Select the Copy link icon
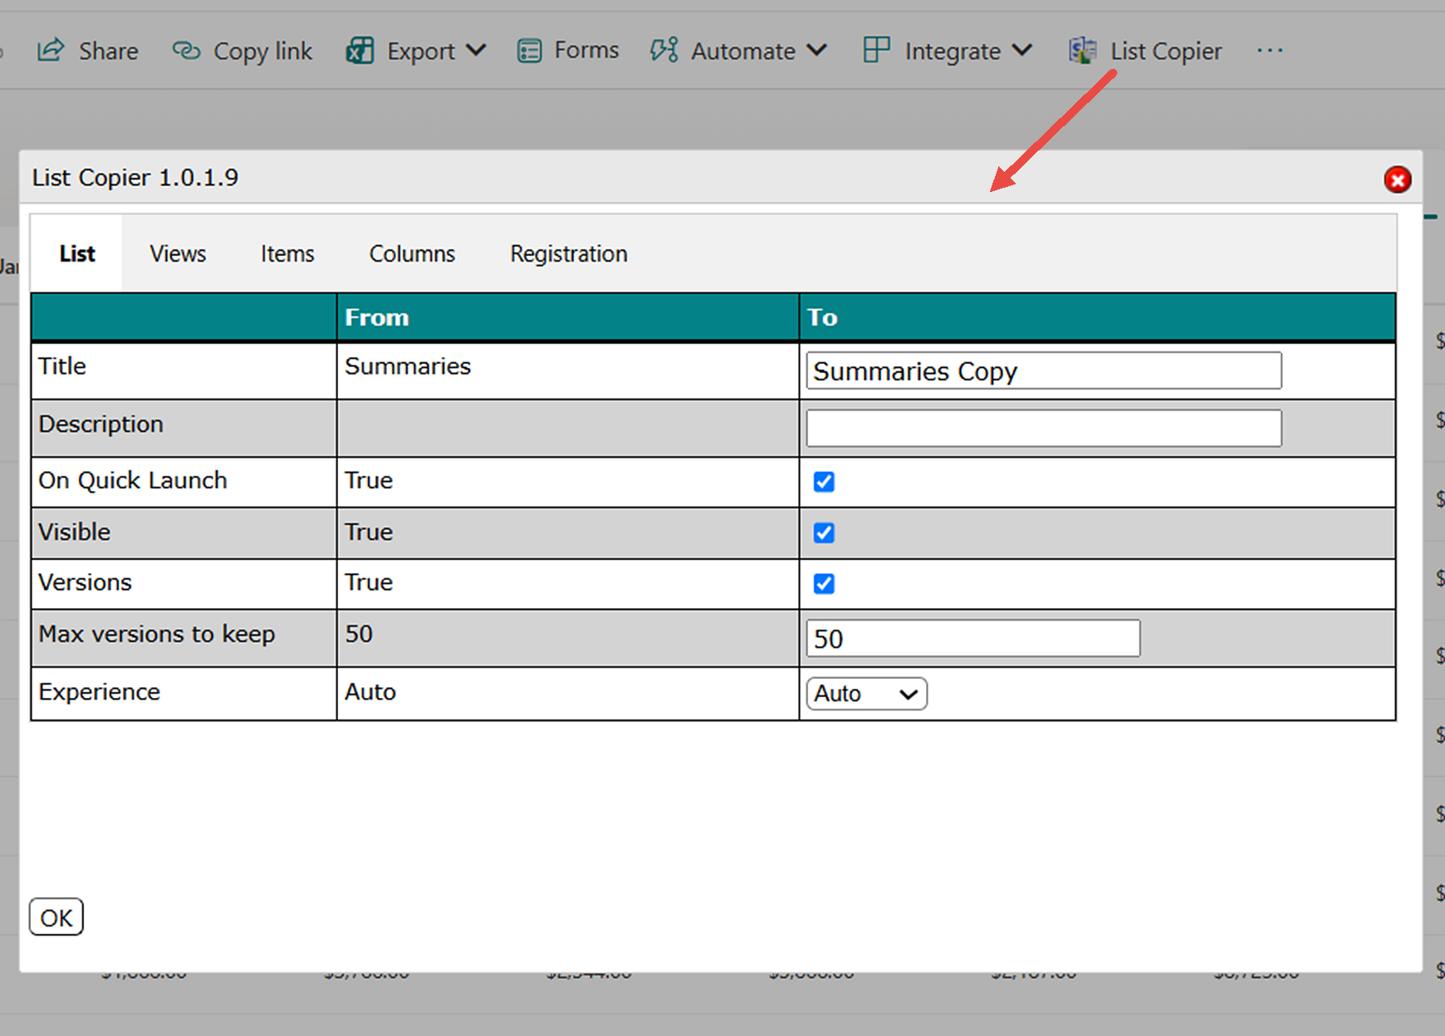This screenshot has width=1445, height=1036. click(186, 50)
